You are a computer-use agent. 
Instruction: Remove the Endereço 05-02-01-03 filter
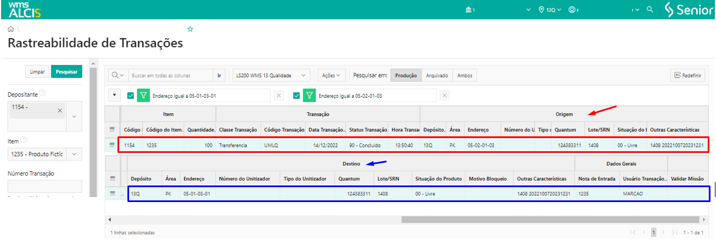coord(445,96)
